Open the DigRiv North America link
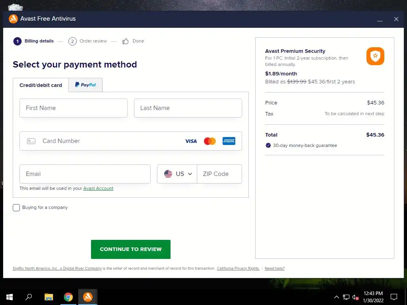This screenshot has height=305, width=407. point(57,268)
